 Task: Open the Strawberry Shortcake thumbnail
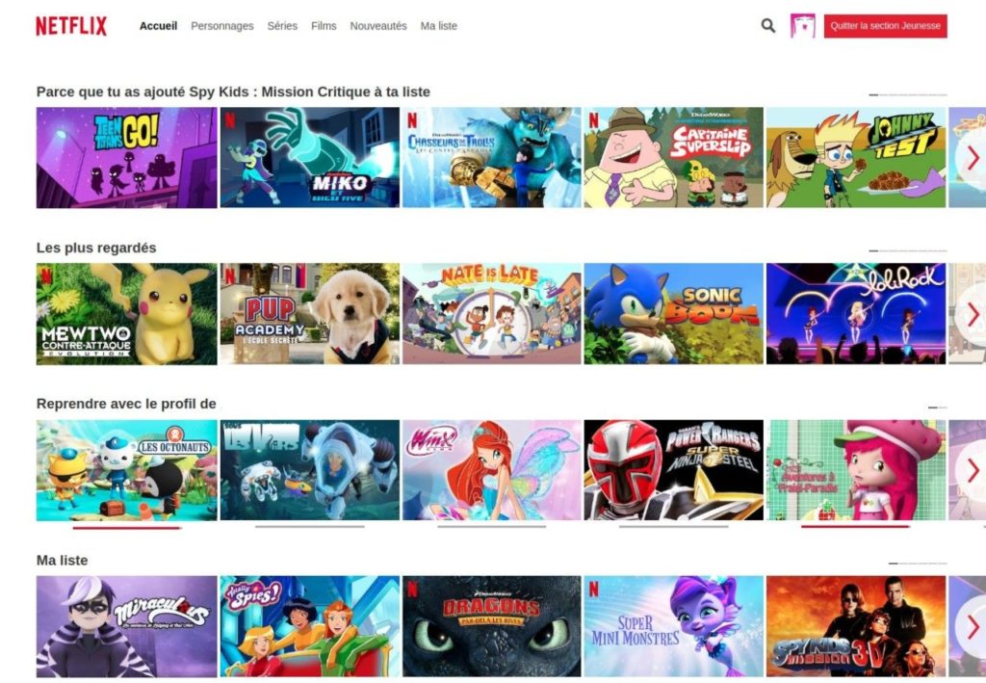[856, 470]
